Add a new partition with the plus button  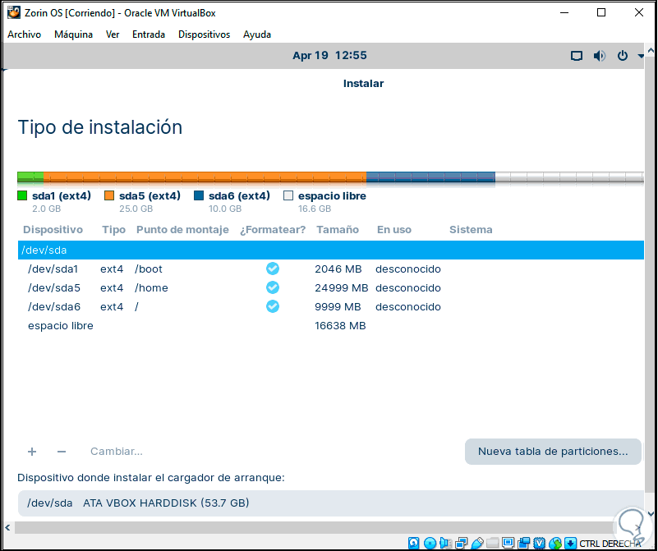coord(32,451)
